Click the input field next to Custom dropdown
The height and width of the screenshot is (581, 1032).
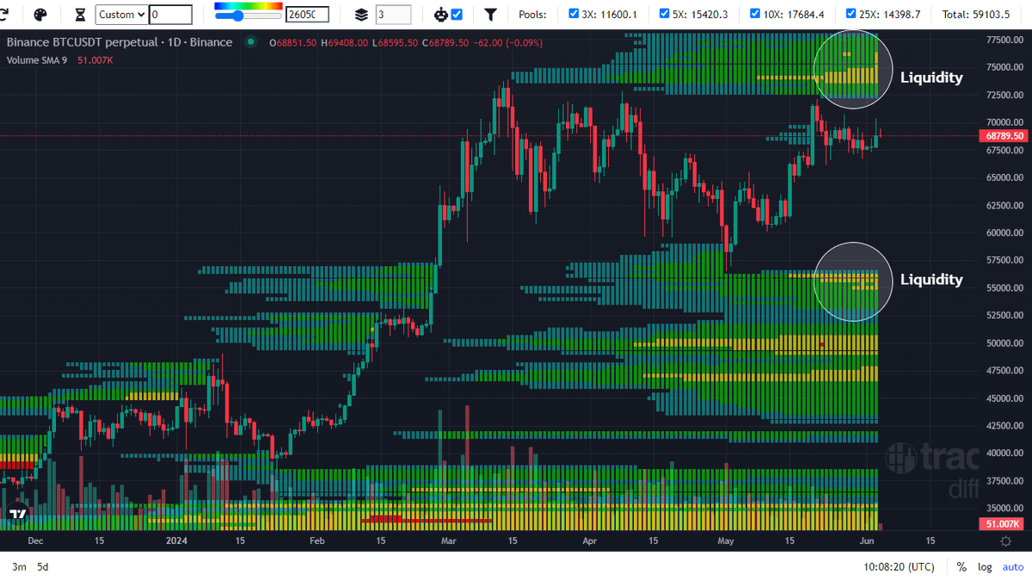point(170,15)
